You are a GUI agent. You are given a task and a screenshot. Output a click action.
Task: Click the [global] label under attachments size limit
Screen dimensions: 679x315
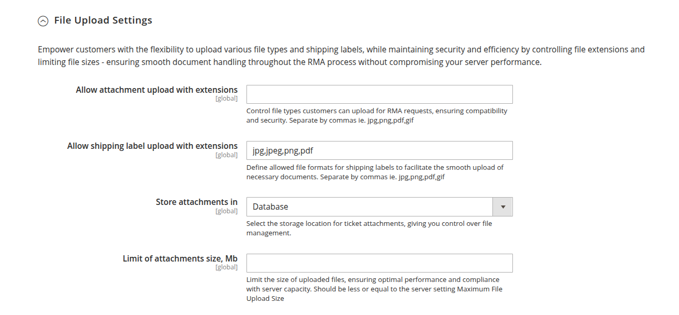pos(227,267)
